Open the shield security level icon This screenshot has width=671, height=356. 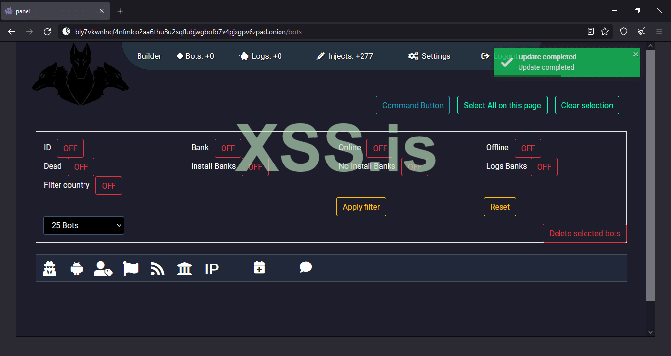[x=624, y=32]
